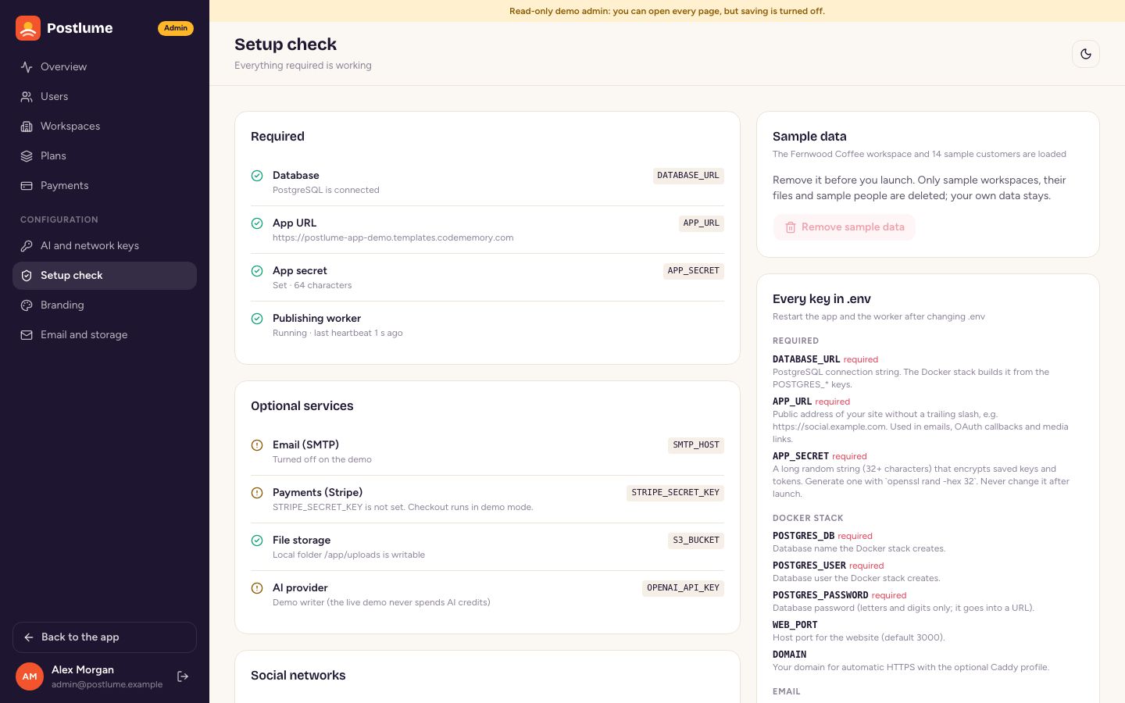The width and height of the screenshot is (1125, 703).
Task: Click the Overview pulse icon in the sidebar
Action: coord(27,67)
